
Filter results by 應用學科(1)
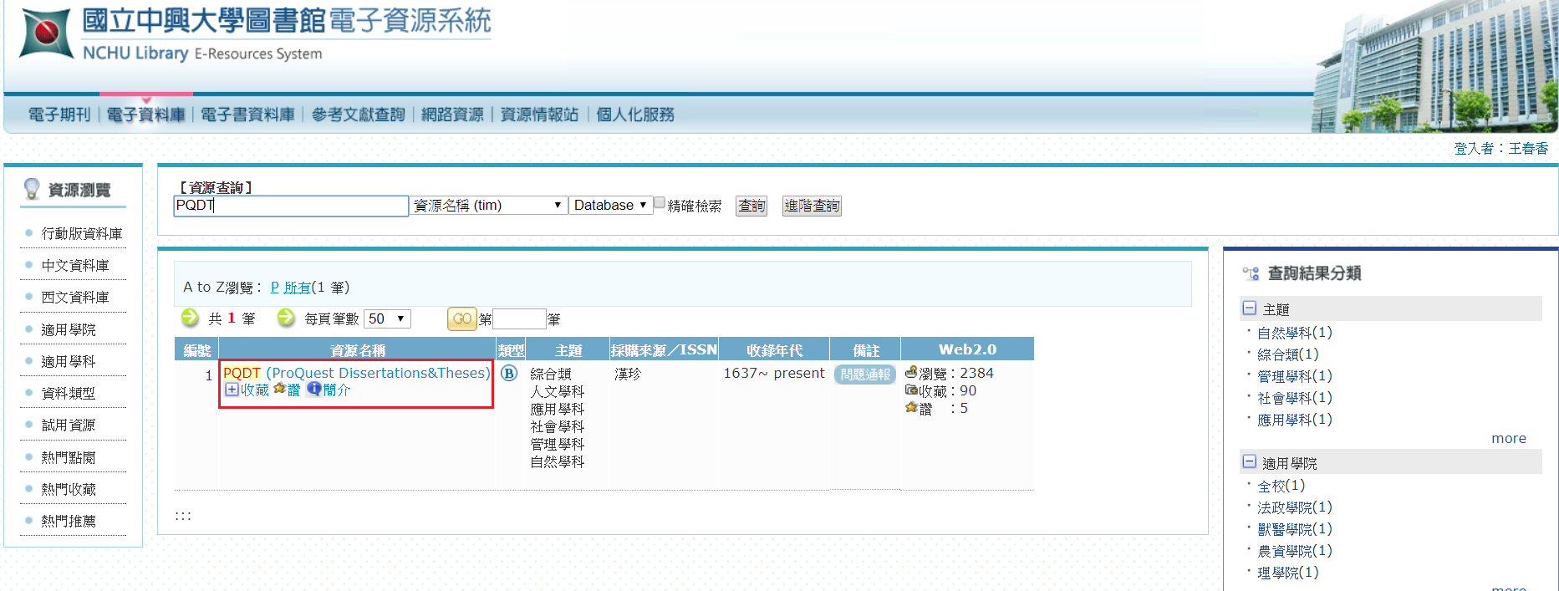pos(1295,420)
